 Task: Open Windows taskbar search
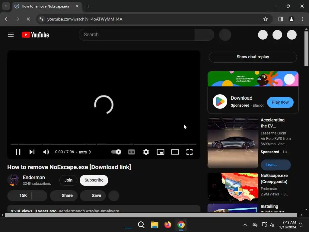(x=141, y=225)
